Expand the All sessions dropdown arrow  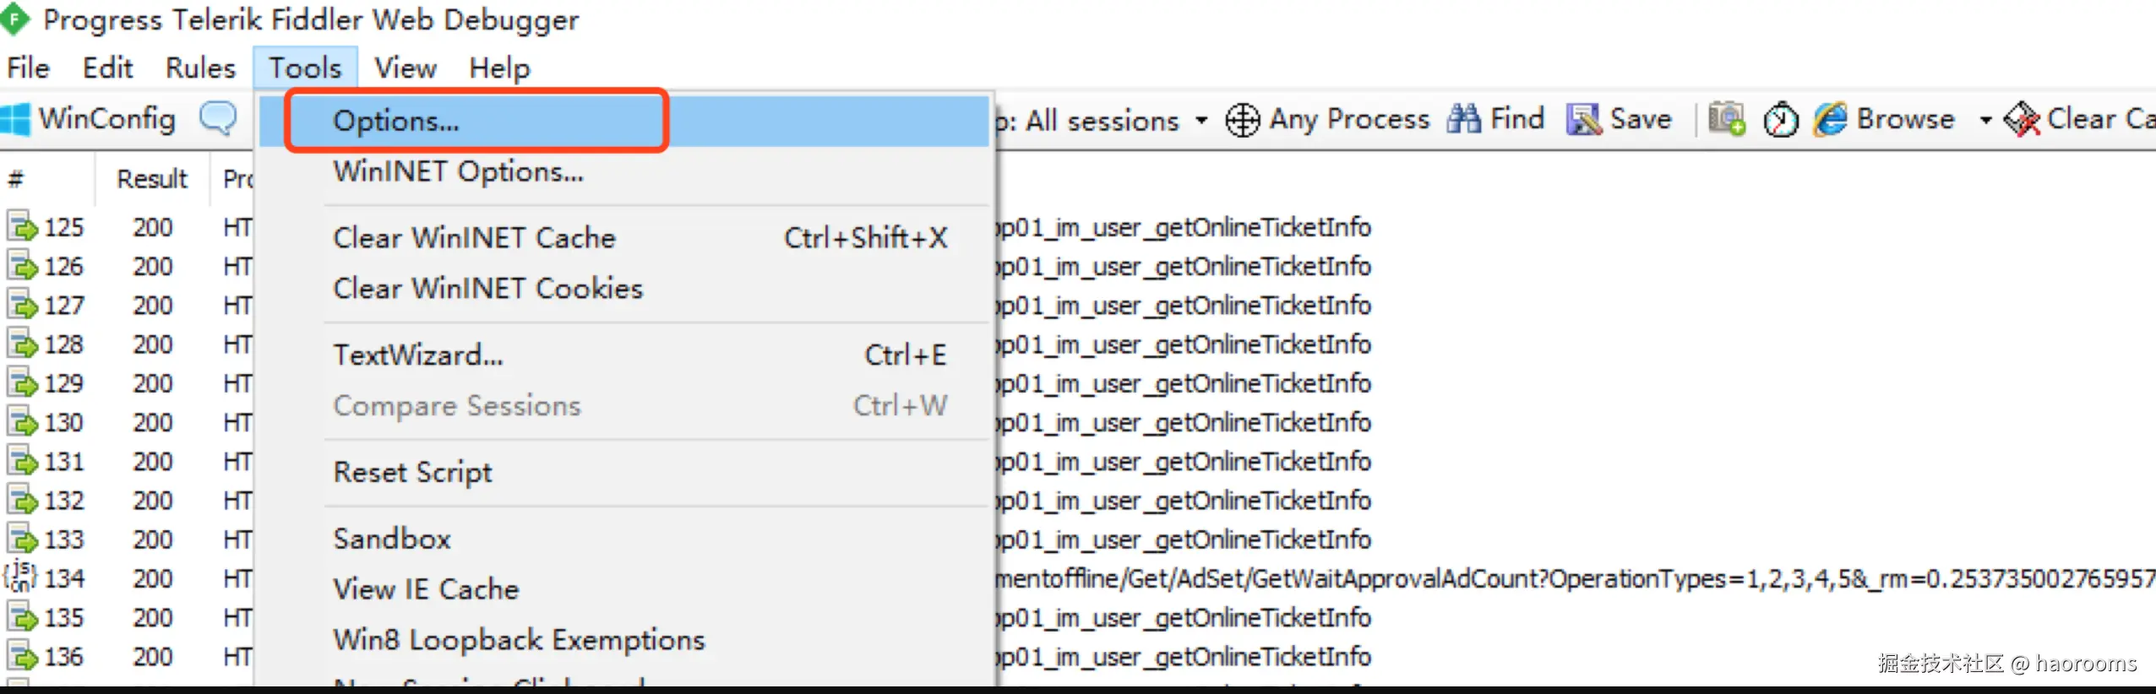tap(1201, 120)
